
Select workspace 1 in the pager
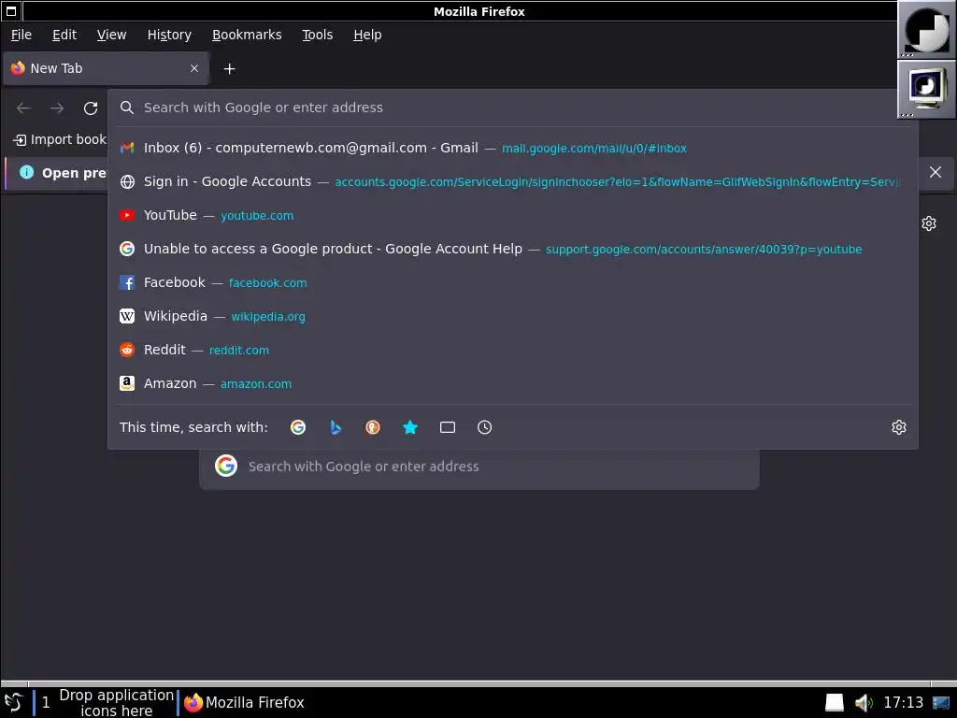46,703
